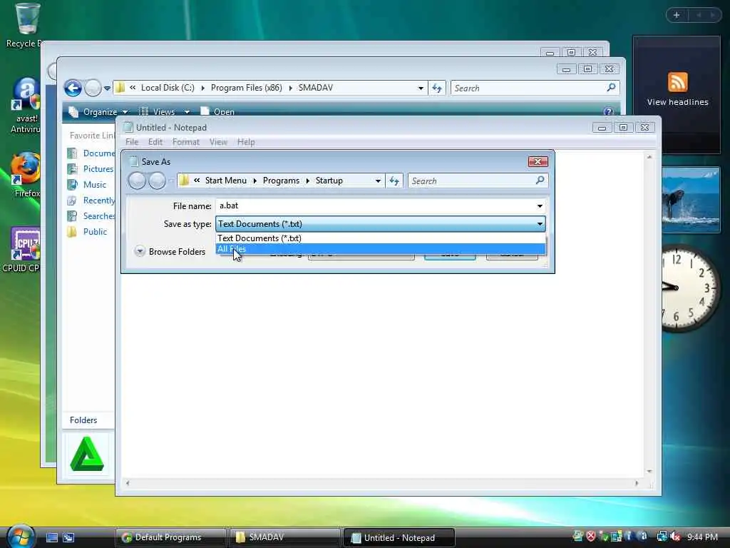Open the Notepad Format menu
Screen dimensions: 730x548
click(x=186, y=142)
